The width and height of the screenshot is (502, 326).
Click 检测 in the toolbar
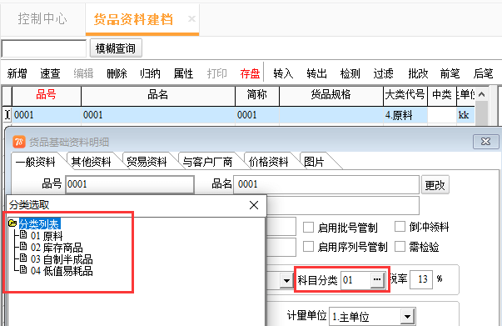point(350,73)
